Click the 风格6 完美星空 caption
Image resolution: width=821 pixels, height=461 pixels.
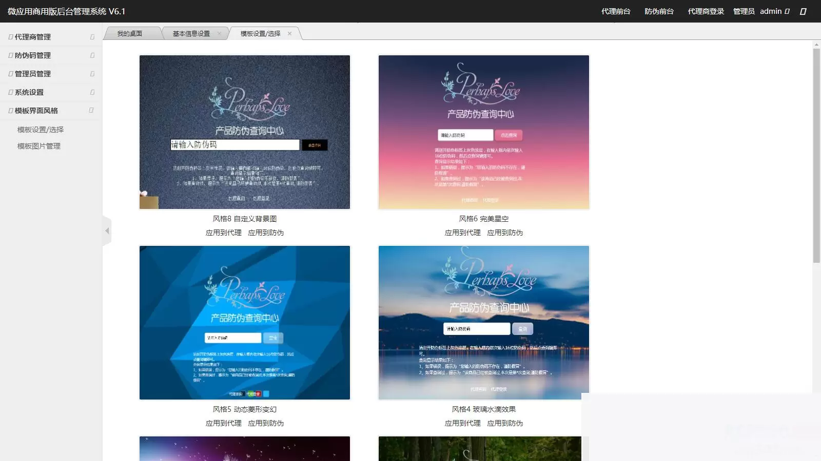click(484, 219)
